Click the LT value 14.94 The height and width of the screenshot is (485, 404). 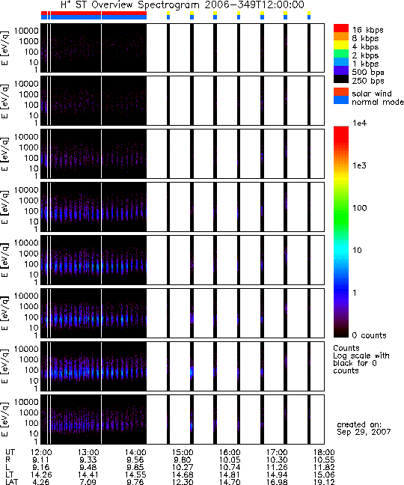tap(277, 475)
